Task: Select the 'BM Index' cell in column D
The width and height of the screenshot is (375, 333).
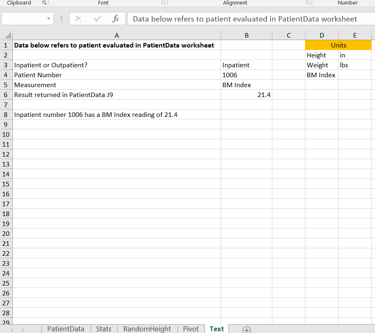Action: 322,75
